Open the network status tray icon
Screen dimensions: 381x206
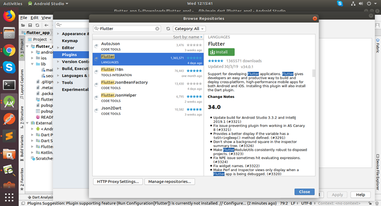tap(353, 4)
